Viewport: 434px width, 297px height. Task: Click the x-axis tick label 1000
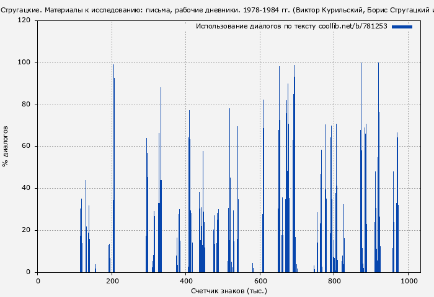coord(409,280)
